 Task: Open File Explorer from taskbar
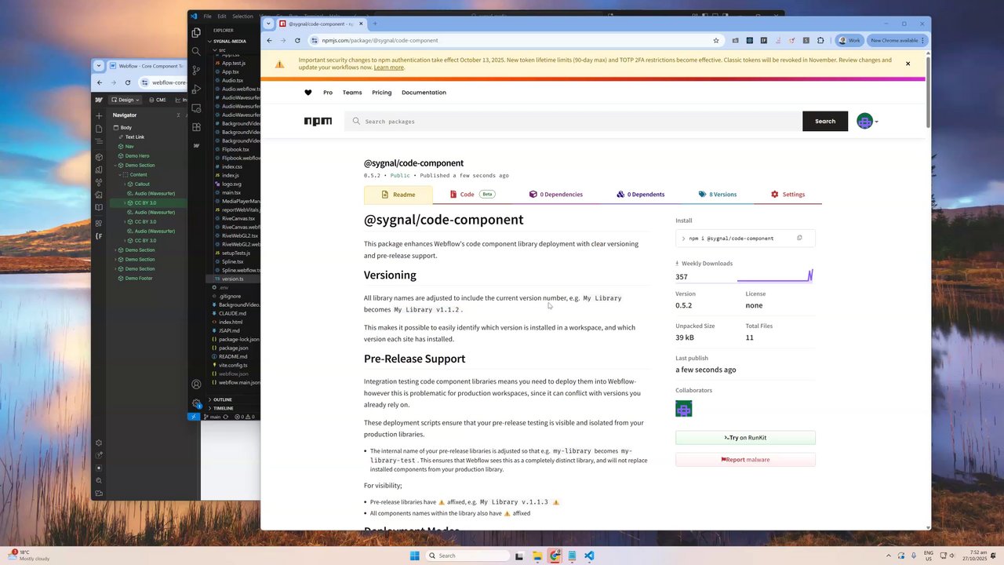pyautogui.click(x=537, y=556)
